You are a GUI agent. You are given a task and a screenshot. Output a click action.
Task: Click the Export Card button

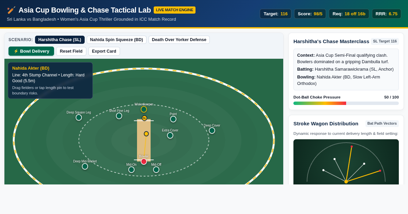coord(104,51)
